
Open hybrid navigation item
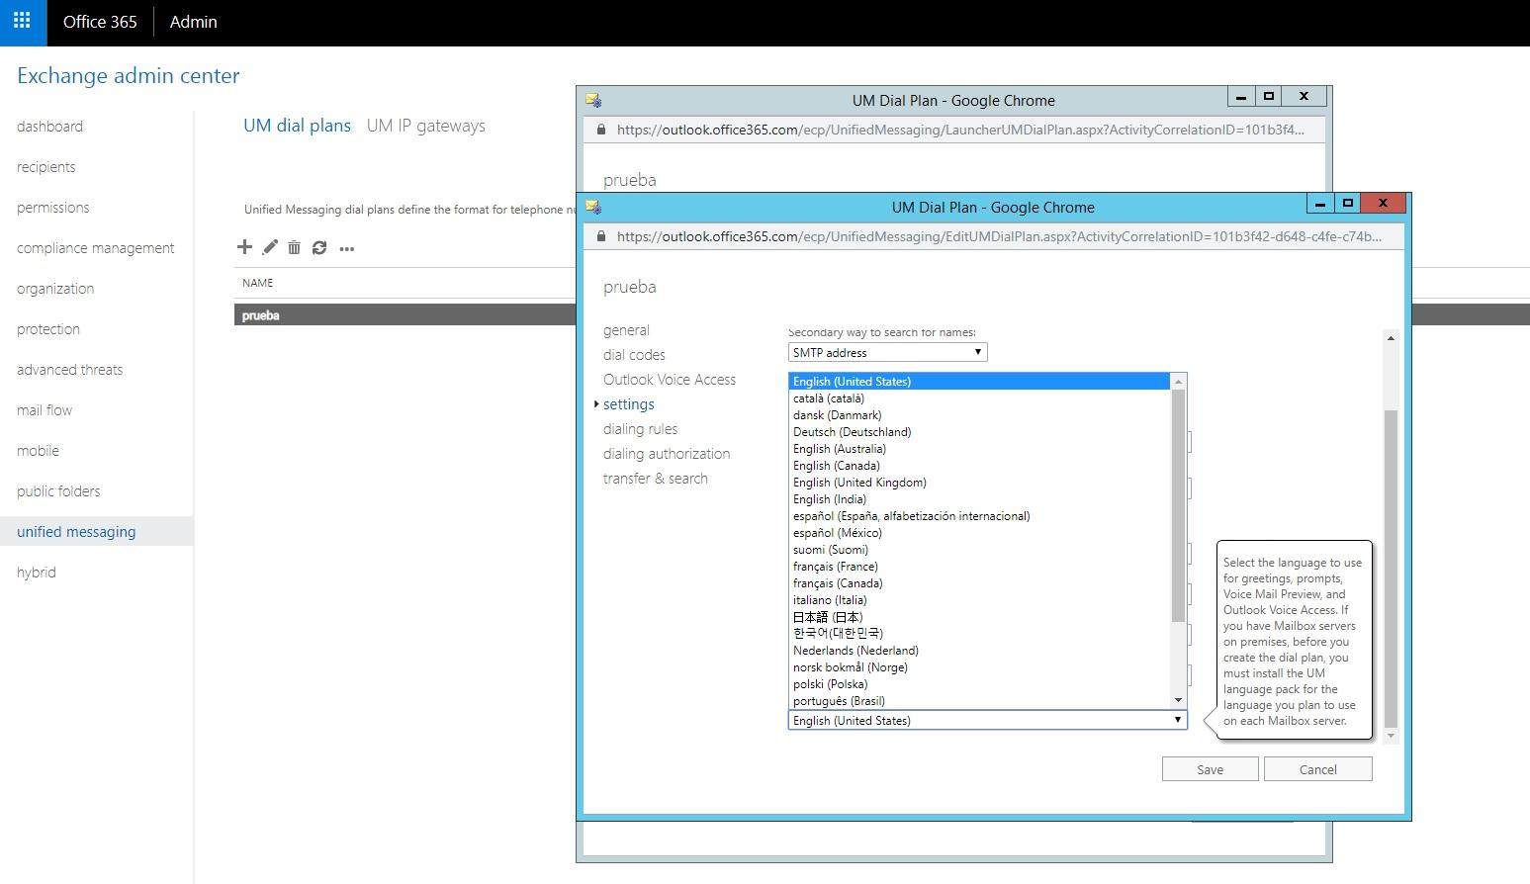[x=37, y=573]
